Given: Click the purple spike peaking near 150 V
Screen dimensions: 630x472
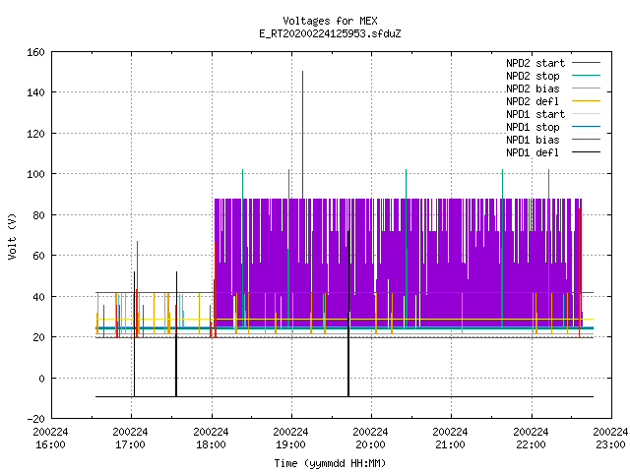Looking at the screenshot, I should coord(302,135).
